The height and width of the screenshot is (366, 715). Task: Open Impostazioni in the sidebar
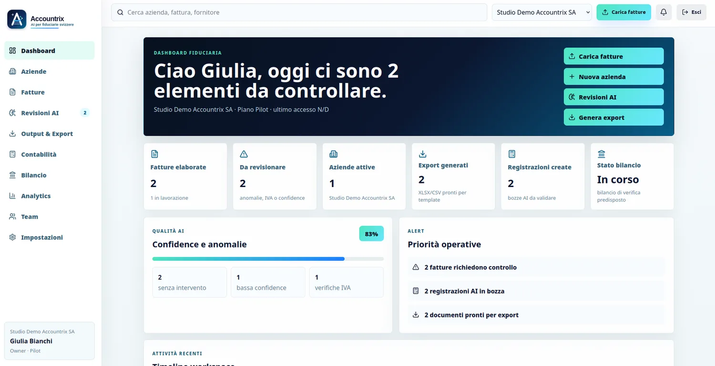click(x=50, y=237)
